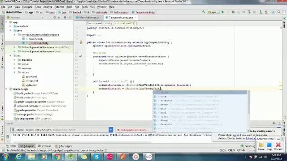Click the Stop button in ActivePresenter panel
This screenshot has height=161, width=287.
pos(269,146)
